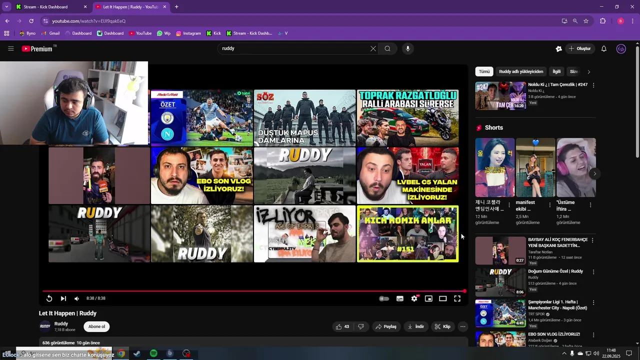
Task: Submit search with the magnifier button
Action: click(387, 48)
